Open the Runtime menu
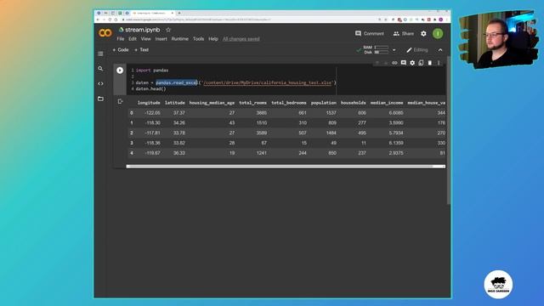544x306 pixels. coord(179,39)
